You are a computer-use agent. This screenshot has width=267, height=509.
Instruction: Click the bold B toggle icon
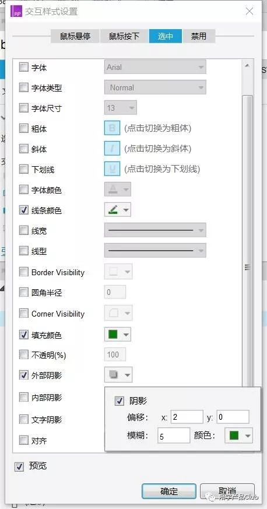coord(113,128)
